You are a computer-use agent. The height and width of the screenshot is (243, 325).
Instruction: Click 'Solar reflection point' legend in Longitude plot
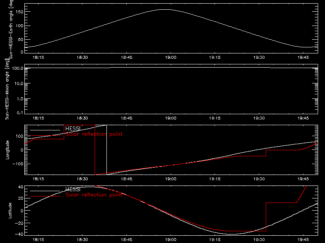tap(94, 134)
